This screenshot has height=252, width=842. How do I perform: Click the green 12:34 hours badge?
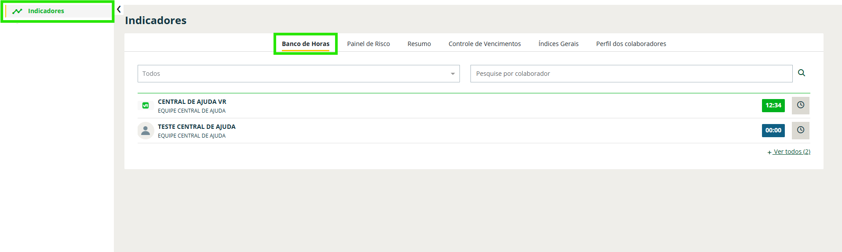[773, 105]
